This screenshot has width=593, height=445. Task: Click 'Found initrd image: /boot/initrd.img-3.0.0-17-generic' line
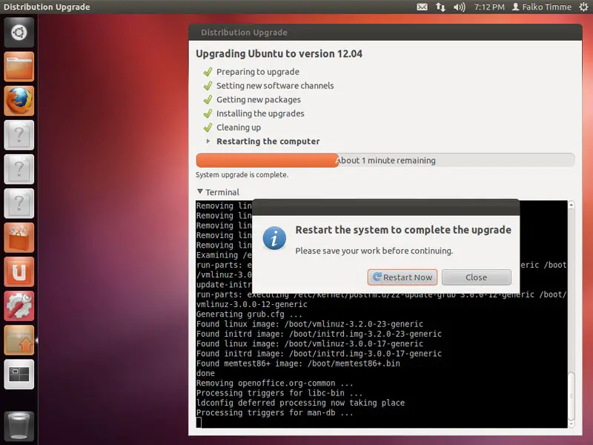pos(319,354)
